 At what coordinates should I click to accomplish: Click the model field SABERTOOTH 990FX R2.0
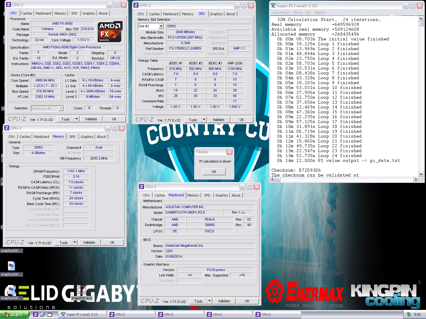tap(193, 212)
